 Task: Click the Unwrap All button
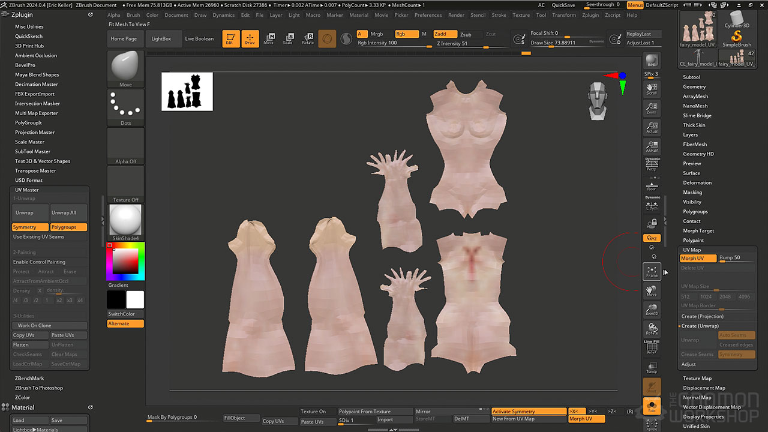point(68,212)
